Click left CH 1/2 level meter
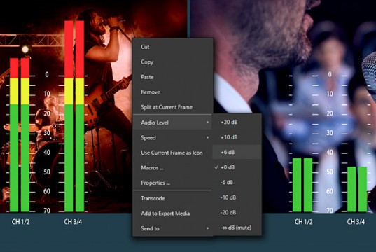Viewport: 376px width, 252px height. point(20,135)
